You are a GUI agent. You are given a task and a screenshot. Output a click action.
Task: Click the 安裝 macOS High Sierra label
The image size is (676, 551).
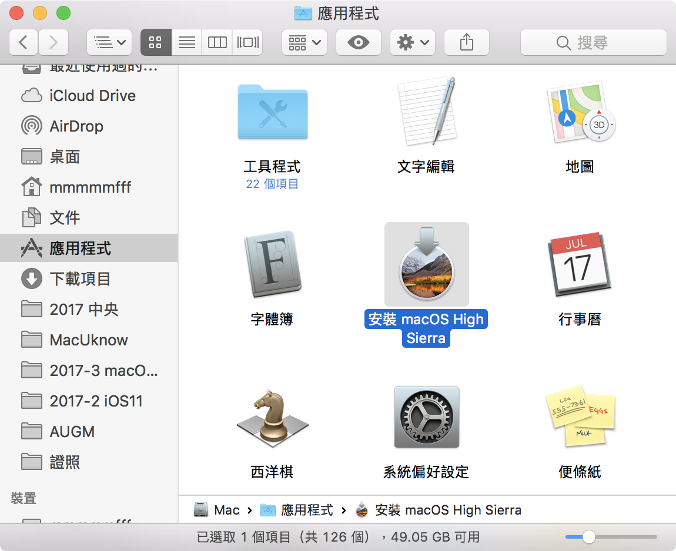(426, 328)
